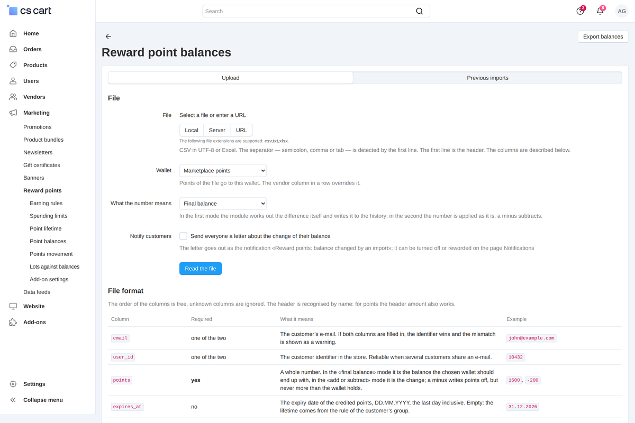Click the 'Reward point balances' page title
Screen dimensions: 635x423
pos(166,52)
